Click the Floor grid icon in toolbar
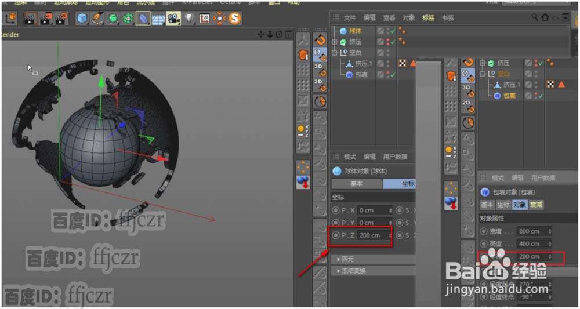Image resolution: width=580 pixels, height=309 pixels. click(x=158, y=19)
